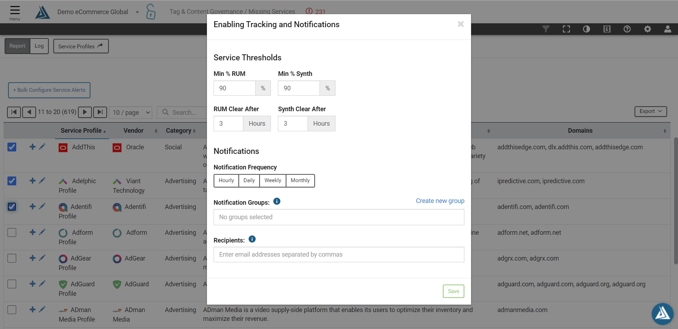Click the table Search box
This screenshot has height=329, width=678.
pyautogui.click(x=182, y=112)
